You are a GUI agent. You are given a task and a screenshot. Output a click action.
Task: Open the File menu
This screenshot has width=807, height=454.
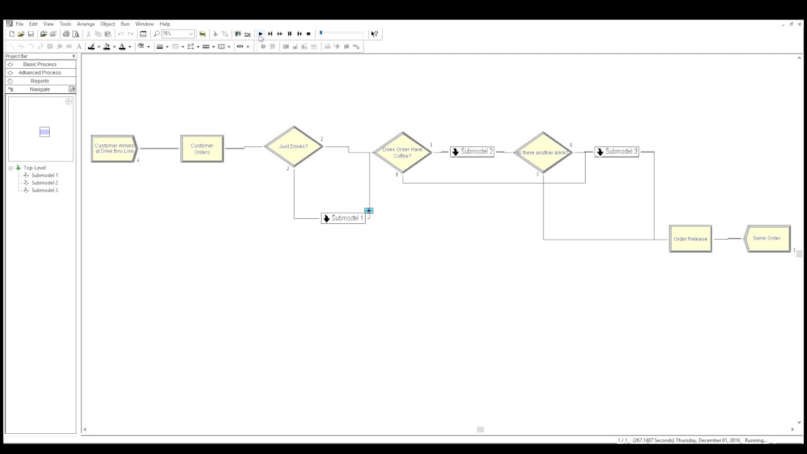tap(20, 24)
